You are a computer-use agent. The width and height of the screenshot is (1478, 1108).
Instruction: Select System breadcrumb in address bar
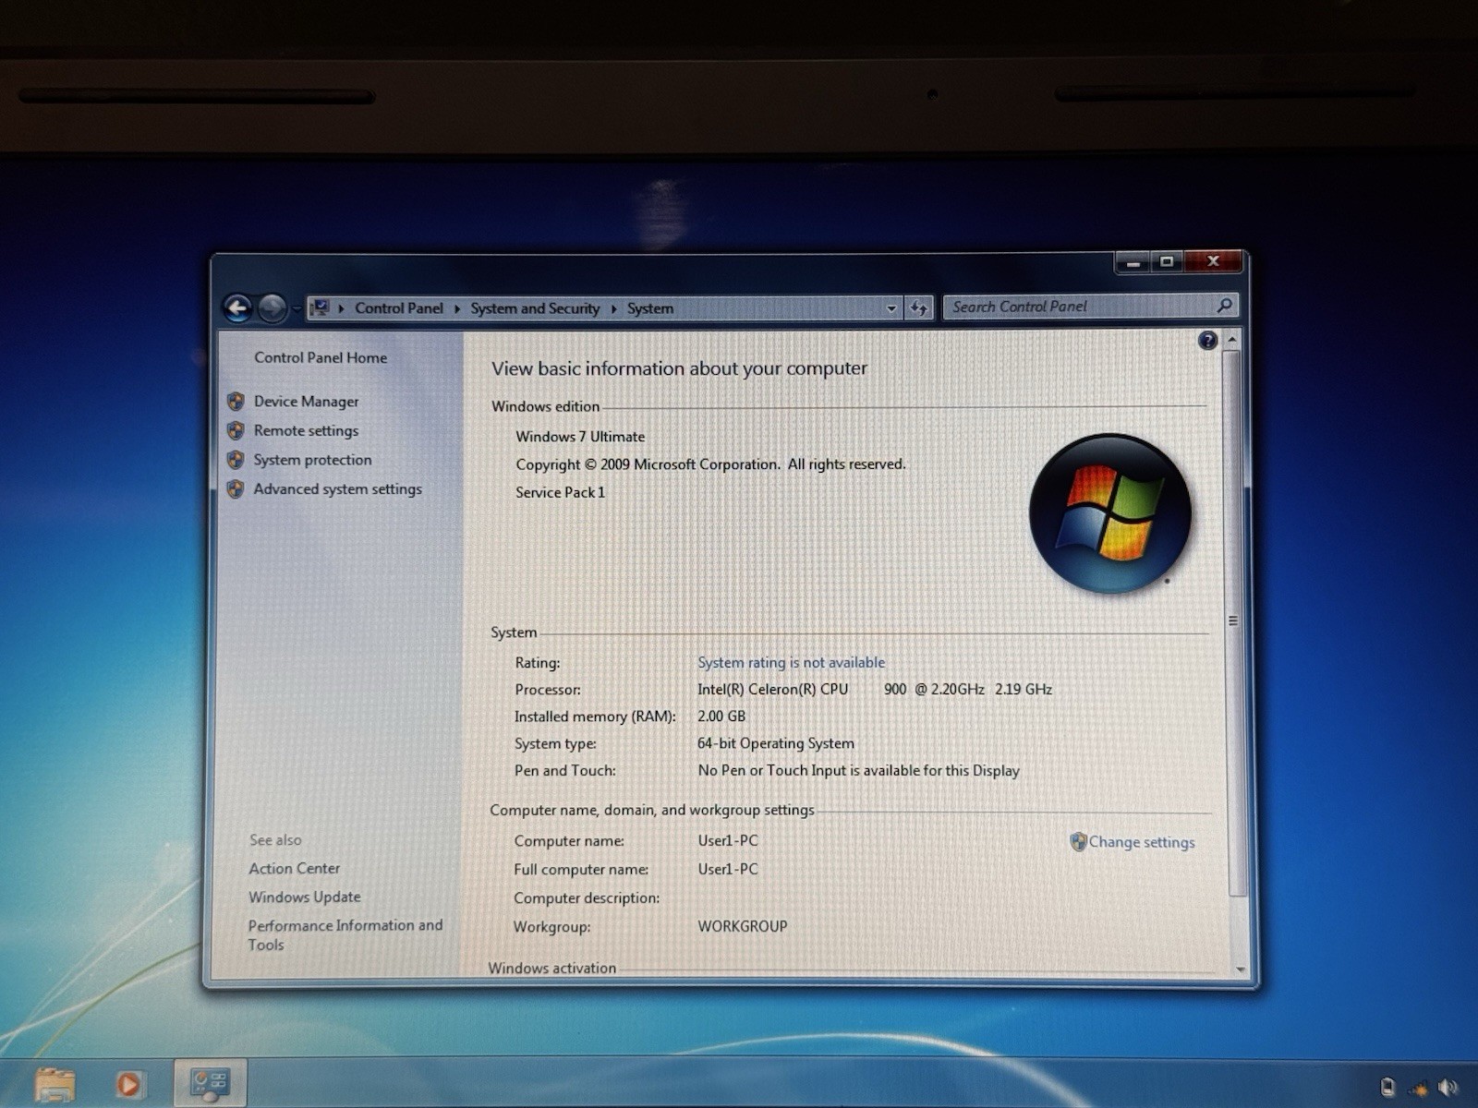click(x=650, y=308)
